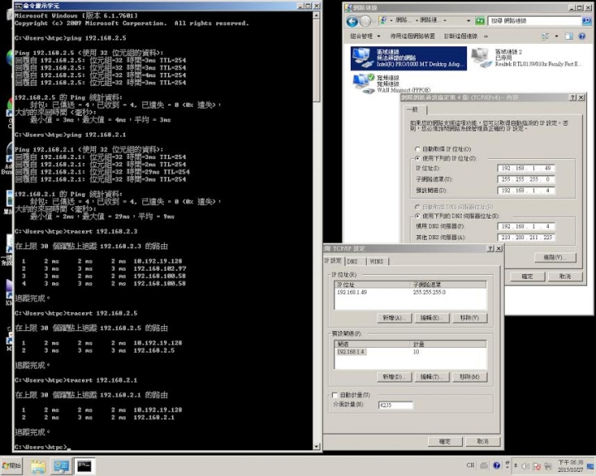596x476 pixels.
Task: Click the green refresh button beside address bar
Action: click(x=480, y=21)
